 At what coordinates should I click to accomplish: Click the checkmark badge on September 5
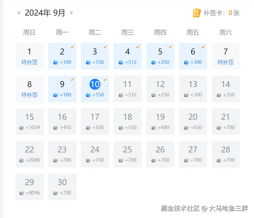click(x=170, y=47)
